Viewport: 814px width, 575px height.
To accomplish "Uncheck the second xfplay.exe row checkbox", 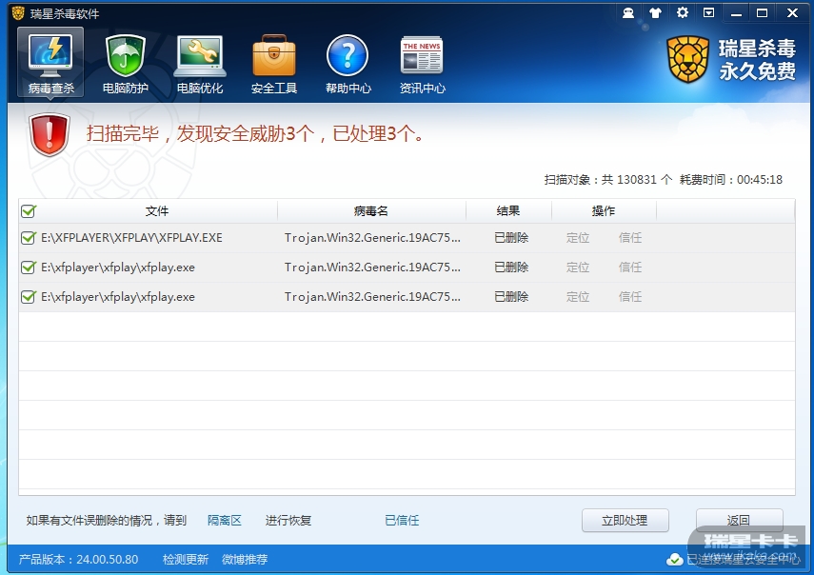I will pos(29,268).
